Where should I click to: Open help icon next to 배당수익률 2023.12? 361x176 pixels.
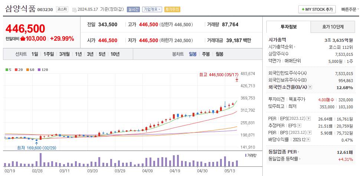click(x=309, y=139)
